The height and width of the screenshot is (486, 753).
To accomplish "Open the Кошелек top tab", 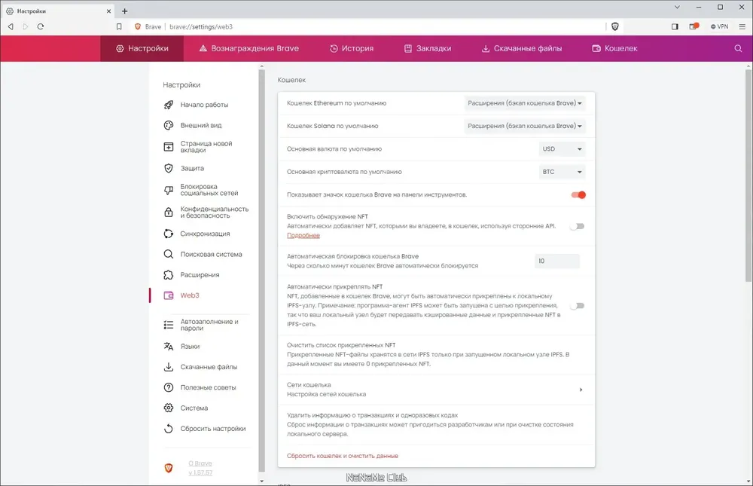I will pyautogui.click(x=614, y=48).
